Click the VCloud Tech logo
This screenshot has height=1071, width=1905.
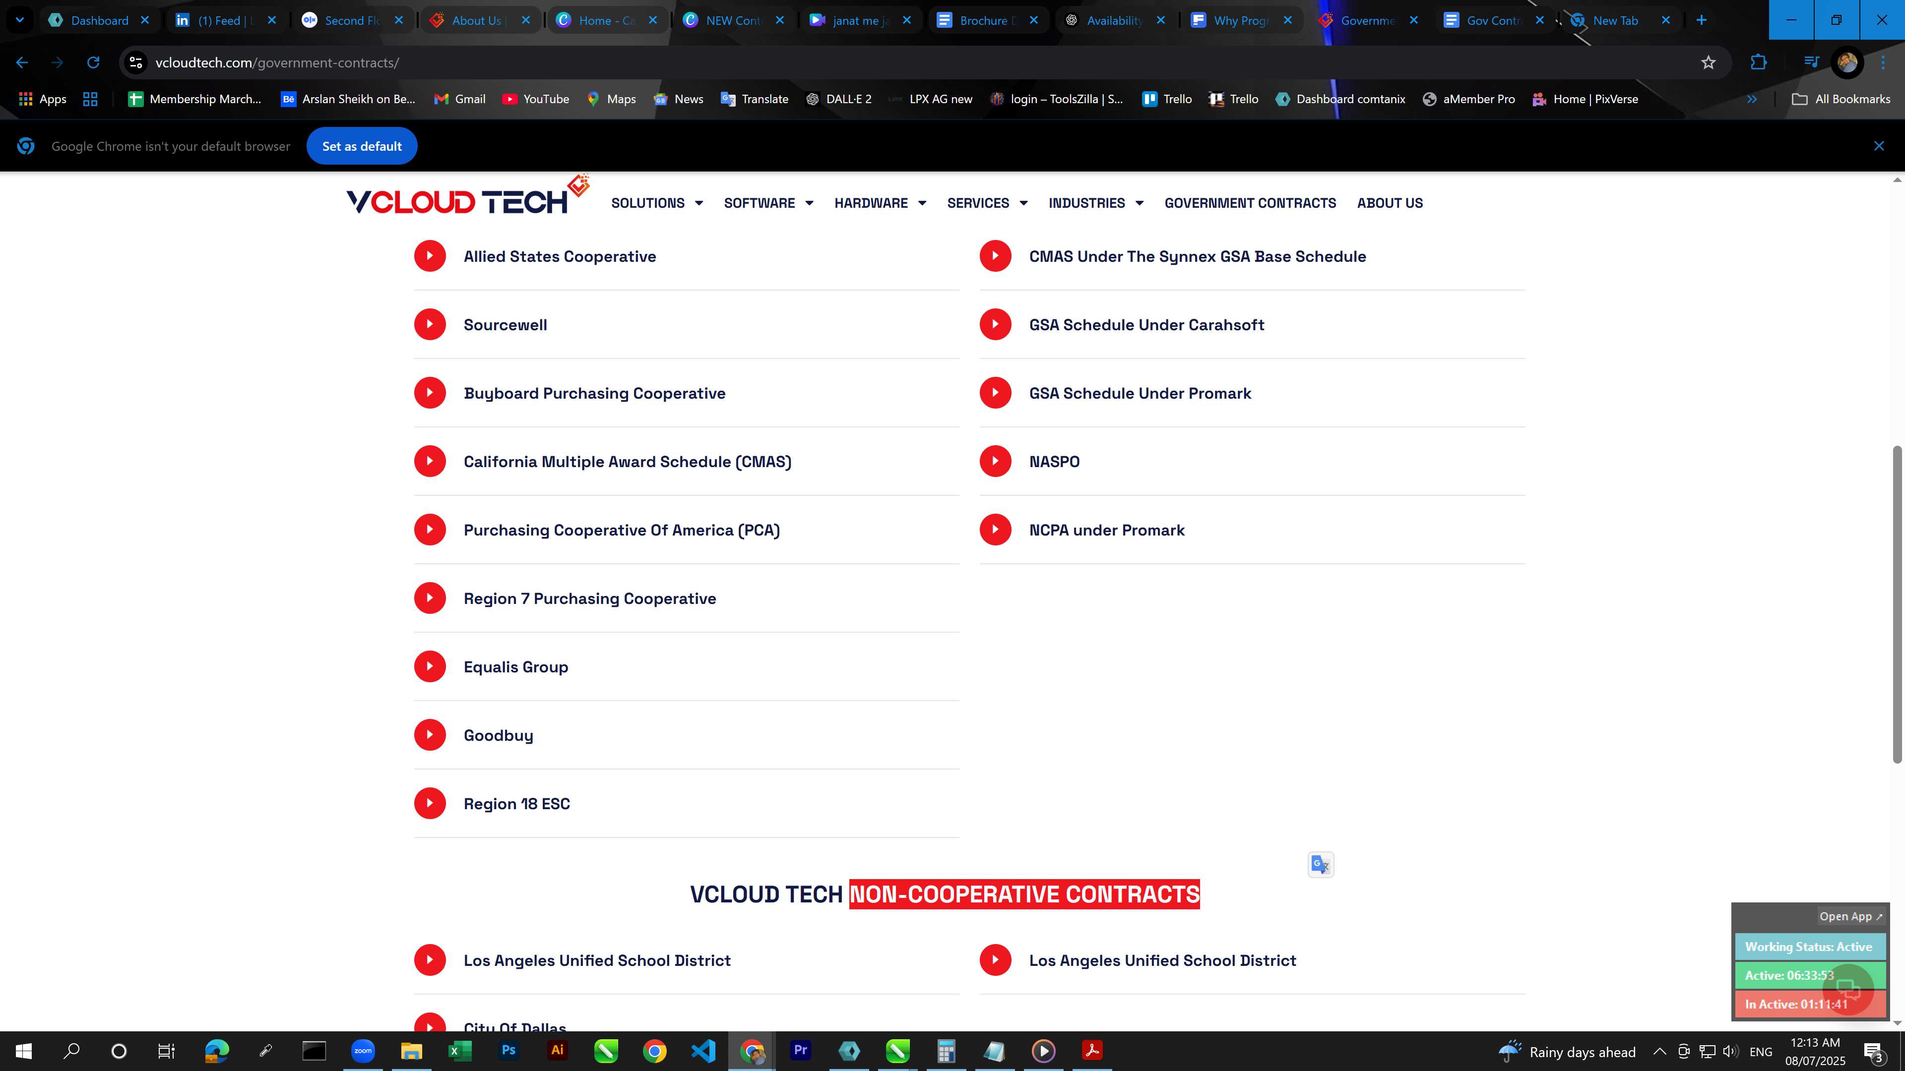(x=467, y=196)
